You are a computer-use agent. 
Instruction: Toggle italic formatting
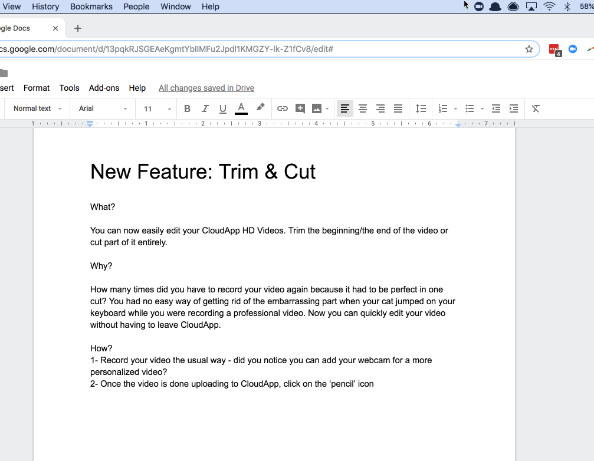coord(205,108)
